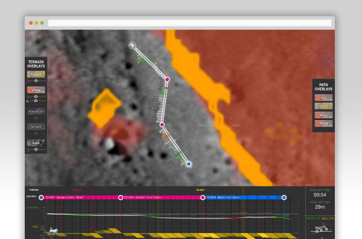Select the first pink waypoint on map

coord(167,80)
